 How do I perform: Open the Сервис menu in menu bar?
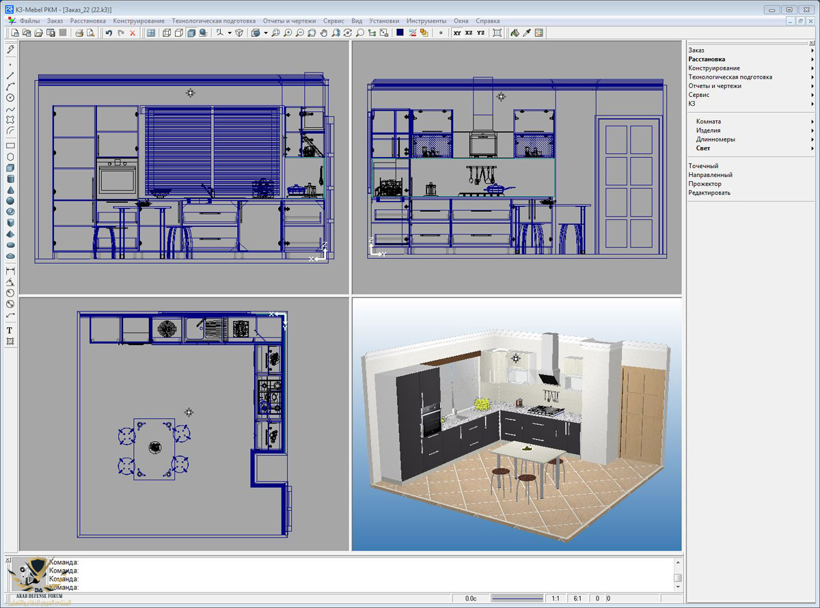(x=334, y=21)
